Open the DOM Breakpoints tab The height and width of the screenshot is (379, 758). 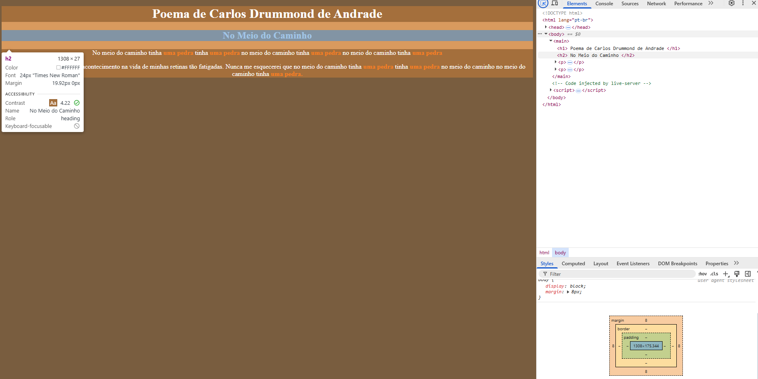[x=678, y=264]
